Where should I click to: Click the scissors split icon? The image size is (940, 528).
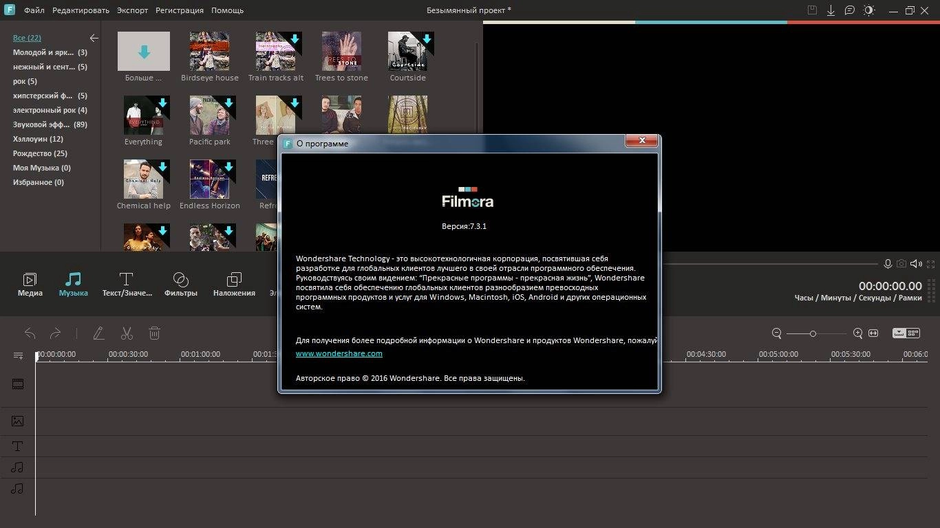point(127,333)
